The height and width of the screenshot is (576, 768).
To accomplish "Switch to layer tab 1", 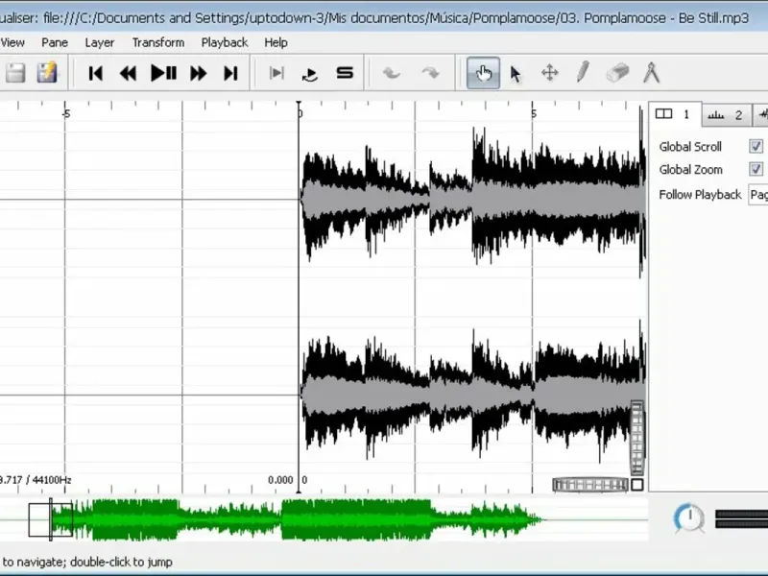I will point(675,114).
